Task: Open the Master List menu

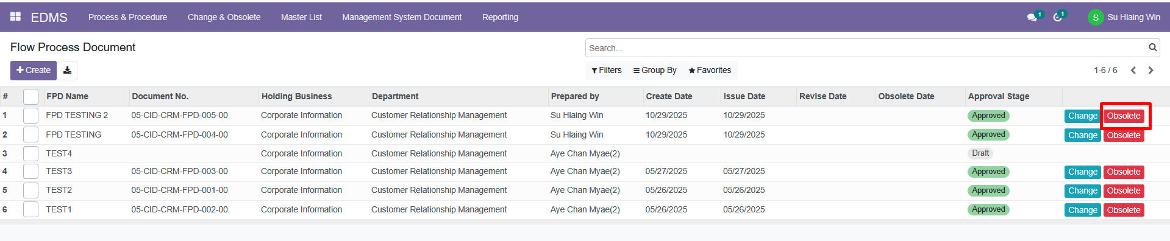Action: [x=301, y=17]
